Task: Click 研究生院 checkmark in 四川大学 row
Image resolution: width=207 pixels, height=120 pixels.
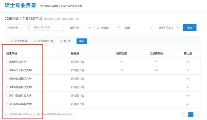Action: 122,62
